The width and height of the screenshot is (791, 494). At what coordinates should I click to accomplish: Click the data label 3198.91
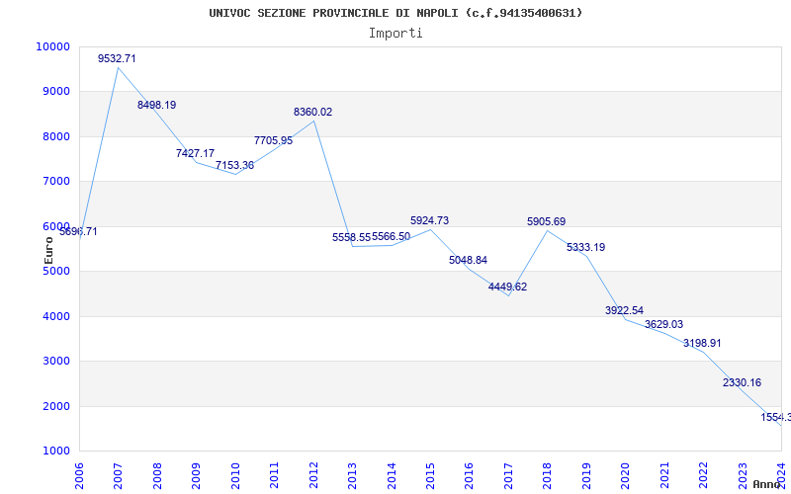pos(703,343)
